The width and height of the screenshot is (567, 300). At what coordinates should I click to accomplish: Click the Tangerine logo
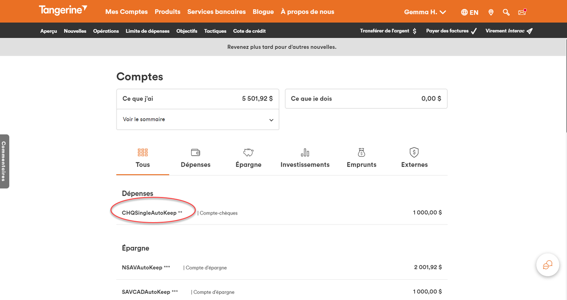coord(63,11)
